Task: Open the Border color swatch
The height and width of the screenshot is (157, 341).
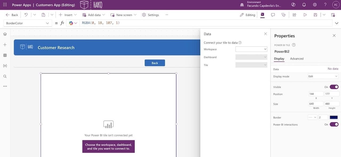Action: coord(334,117)
